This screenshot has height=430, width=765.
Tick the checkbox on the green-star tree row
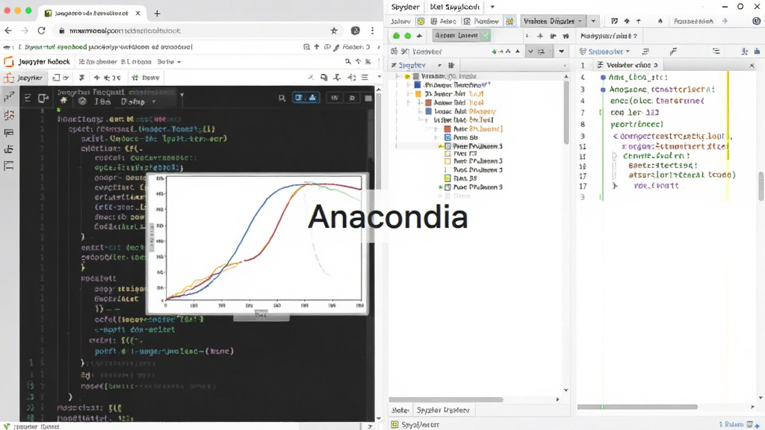pyautogui.click(x=447, y=187)
